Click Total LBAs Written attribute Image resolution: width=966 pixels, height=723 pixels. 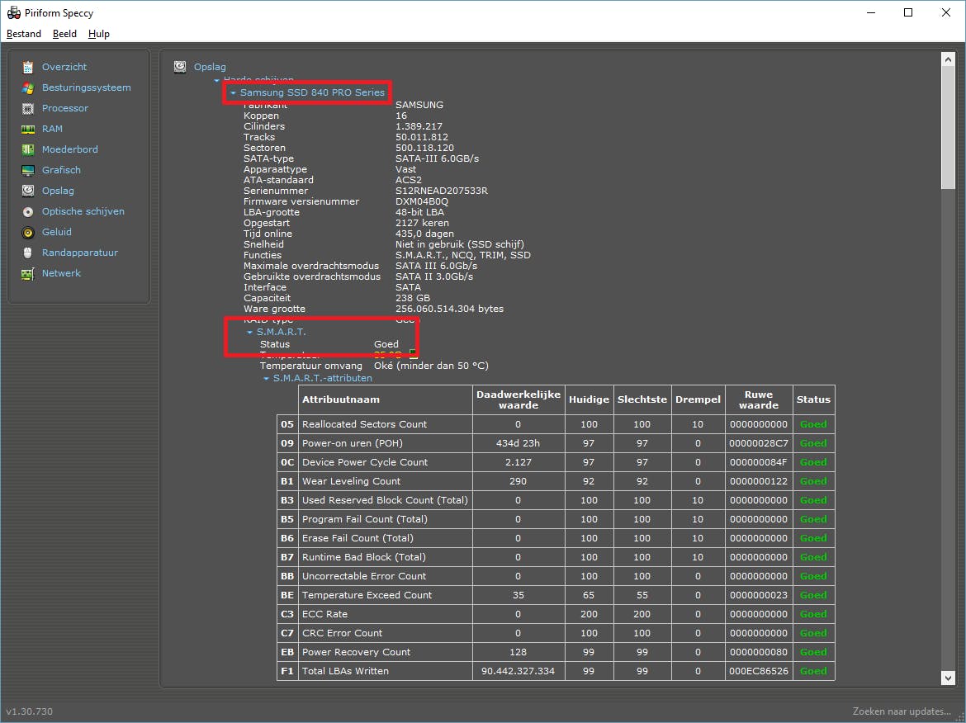pos(345,671)
